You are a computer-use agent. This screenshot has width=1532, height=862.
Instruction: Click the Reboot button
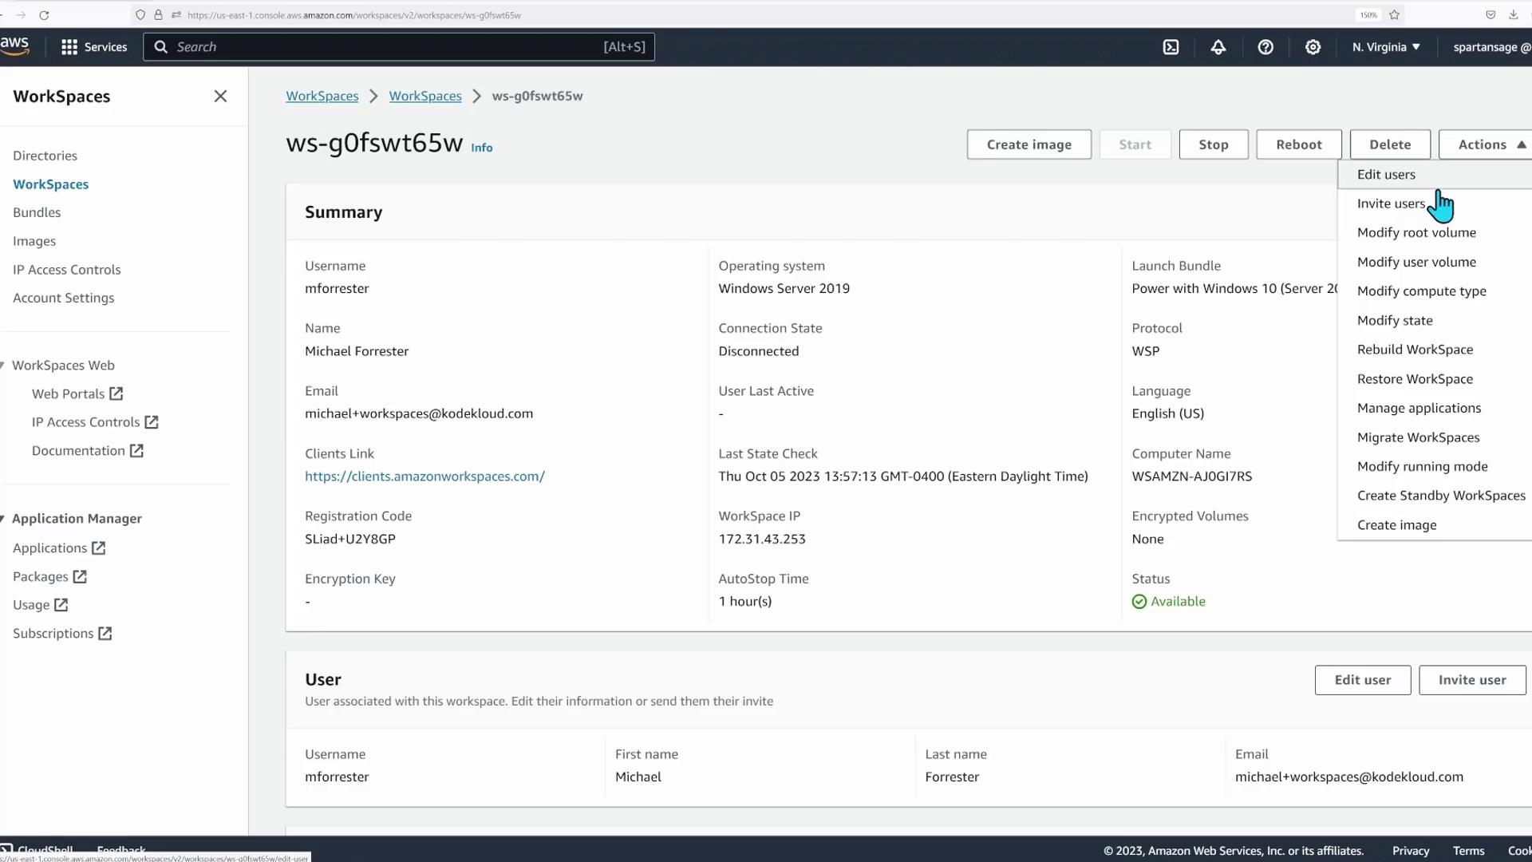click(x=1298, y=144)
